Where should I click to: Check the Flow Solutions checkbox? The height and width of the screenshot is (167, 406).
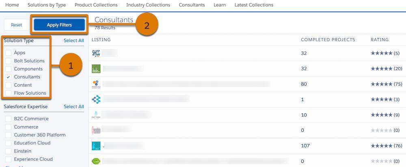9,93
